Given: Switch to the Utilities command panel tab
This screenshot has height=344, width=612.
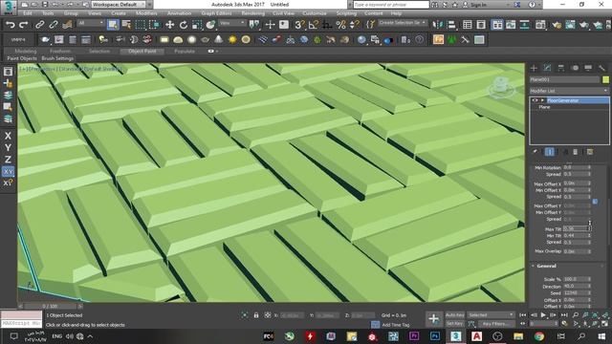Looking at the screenshot, I should pos(601,68).
